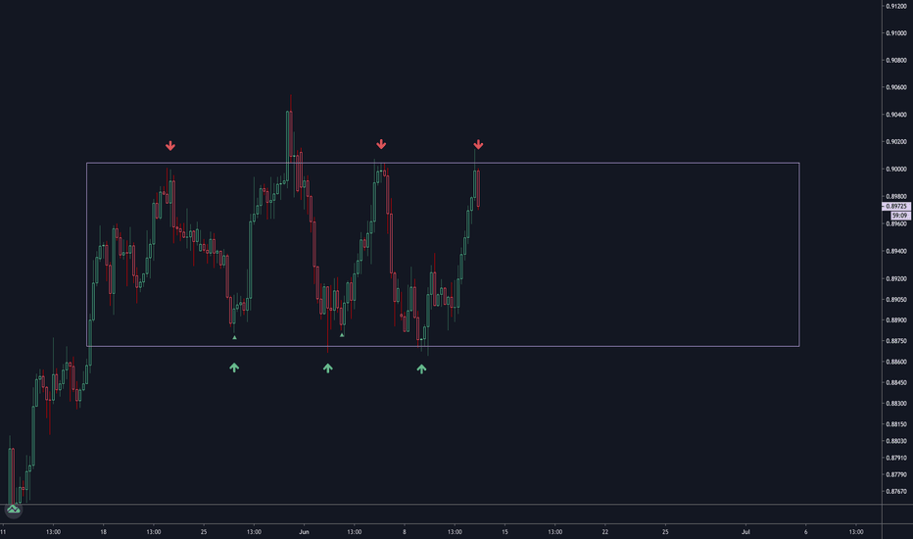
Task: Click the date 11 on time axis
Action: click(x=3, y=531)
